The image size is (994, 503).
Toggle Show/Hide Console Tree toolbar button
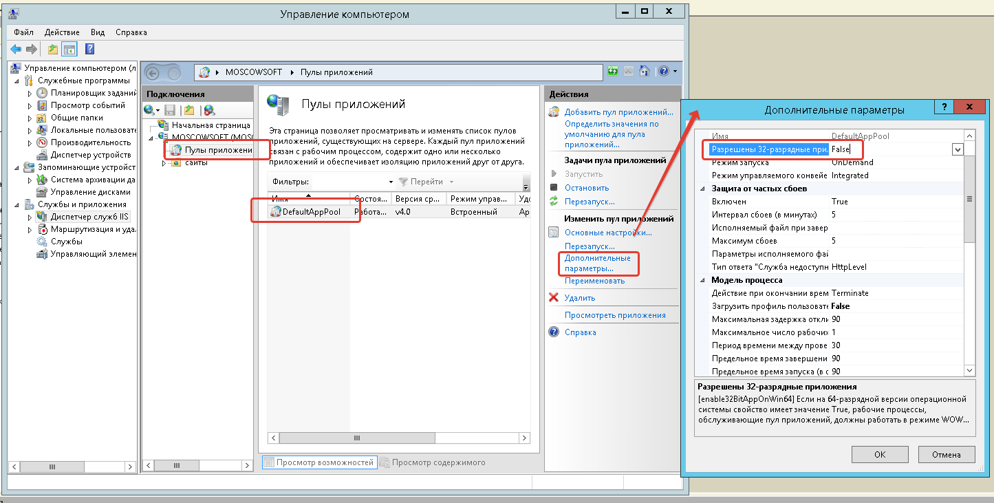click(69, 50)
